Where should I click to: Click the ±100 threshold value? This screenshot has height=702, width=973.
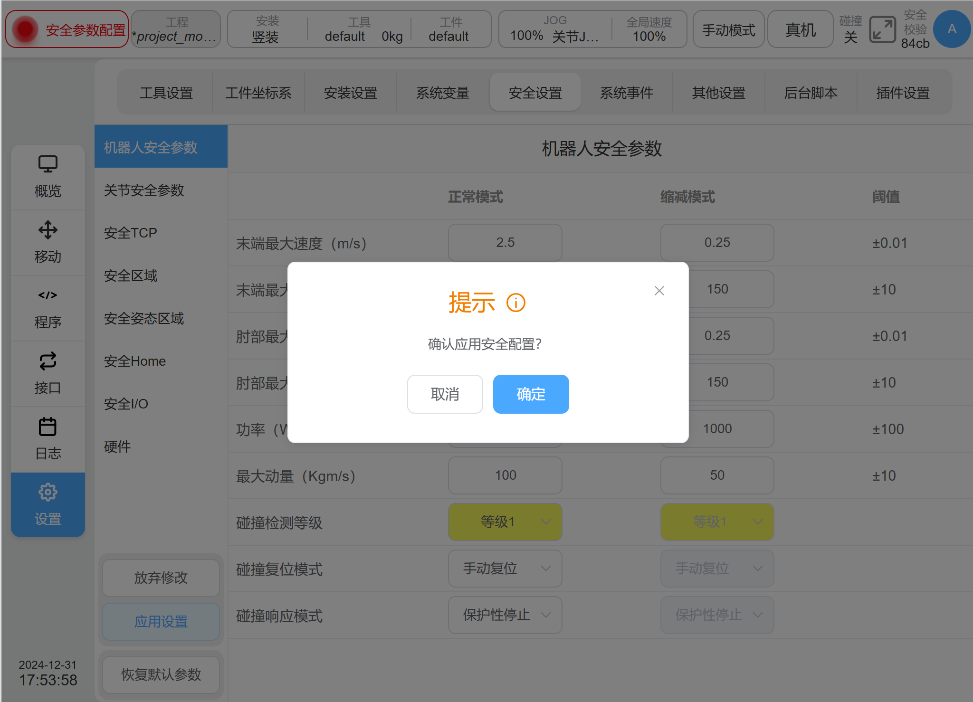click(887, 429)
